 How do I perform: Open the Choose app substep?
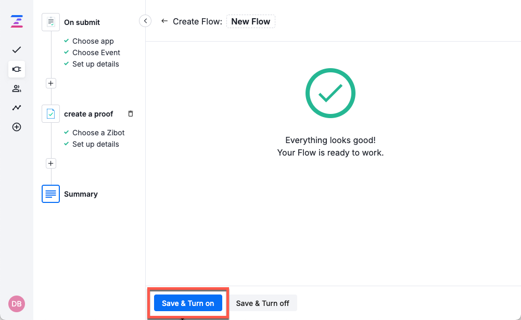[93, 41]
